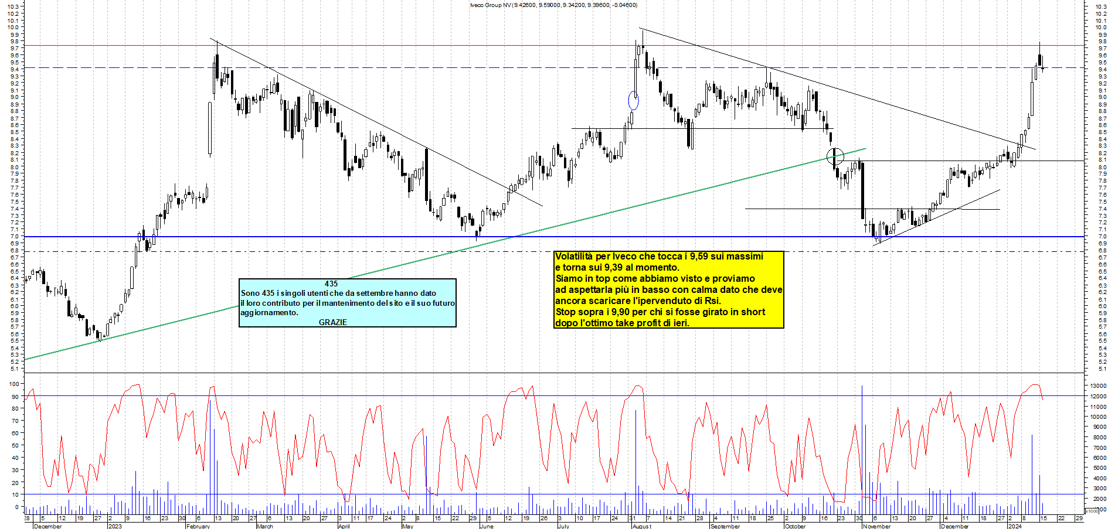Select the blue ellipse marker near August
This screenshot has width=1108, height=529.
633,100
